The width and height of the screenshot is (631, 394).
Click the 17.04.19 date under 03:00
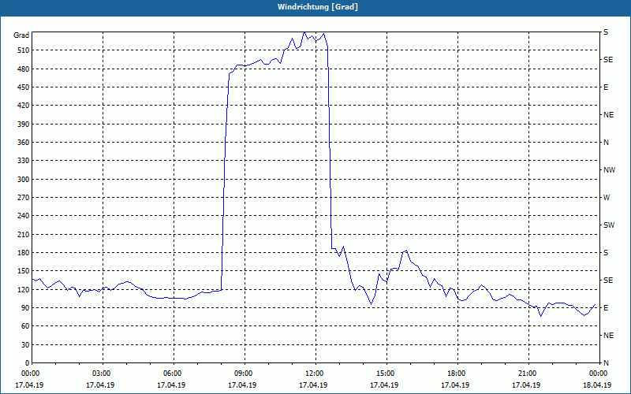click(100, 385)
